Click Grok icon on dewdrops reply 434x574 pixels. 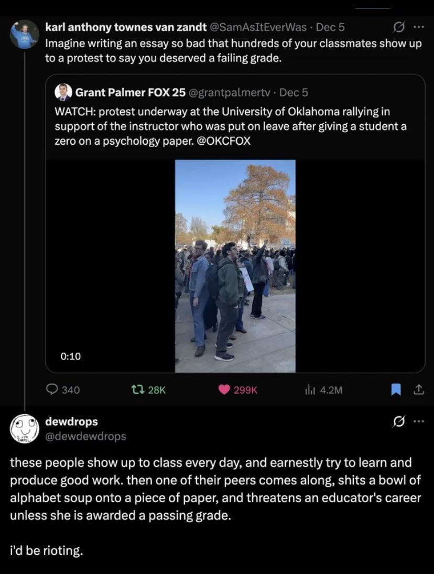[399, 421]
